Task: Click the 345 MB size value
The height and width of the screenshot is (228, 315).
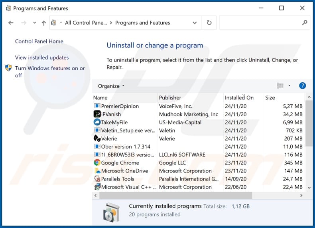Action: (x=293, y=163)
